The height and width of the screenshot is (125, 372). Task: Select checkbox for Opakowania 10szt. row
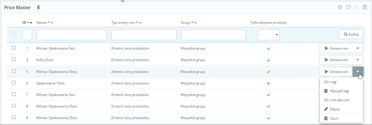14,83
